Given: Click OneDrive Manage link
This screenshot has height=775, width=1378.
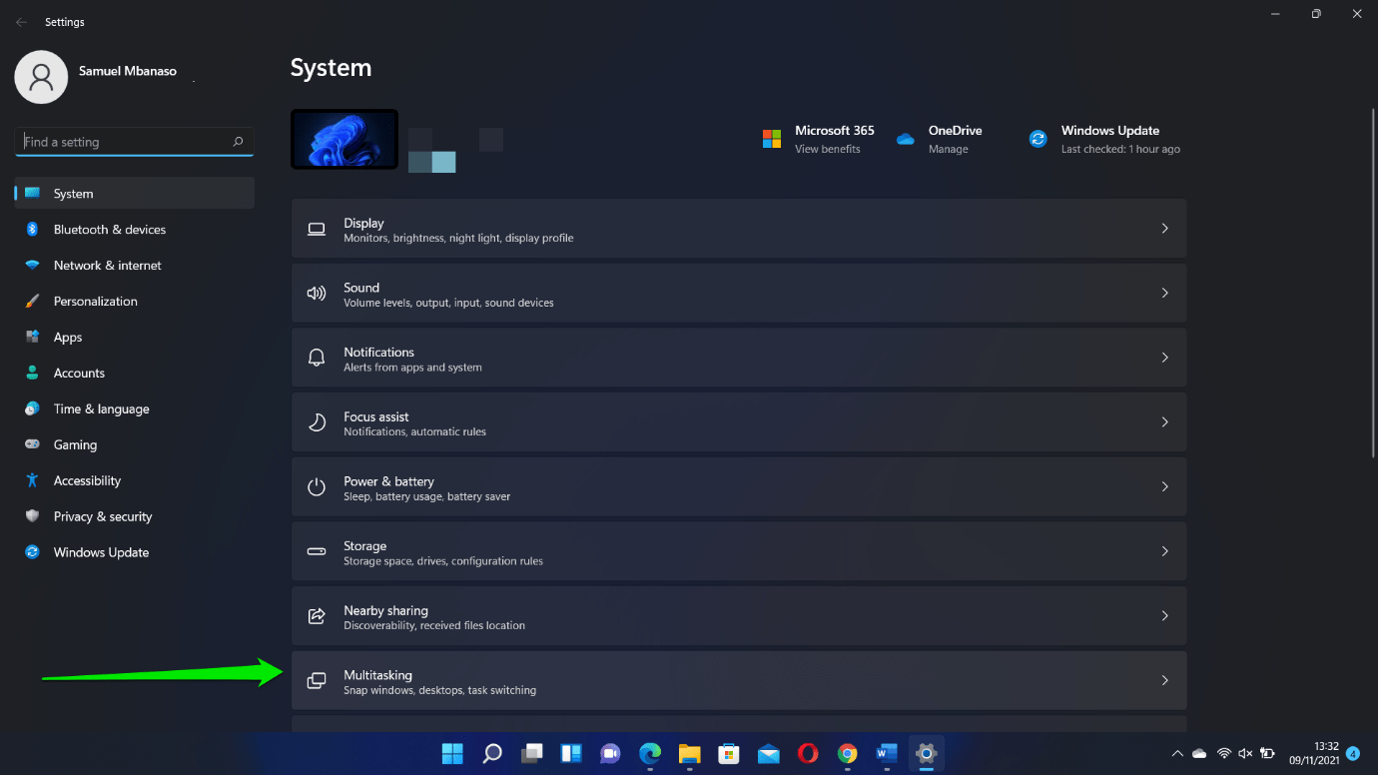Looking at the screenshot, I should 948,149.
